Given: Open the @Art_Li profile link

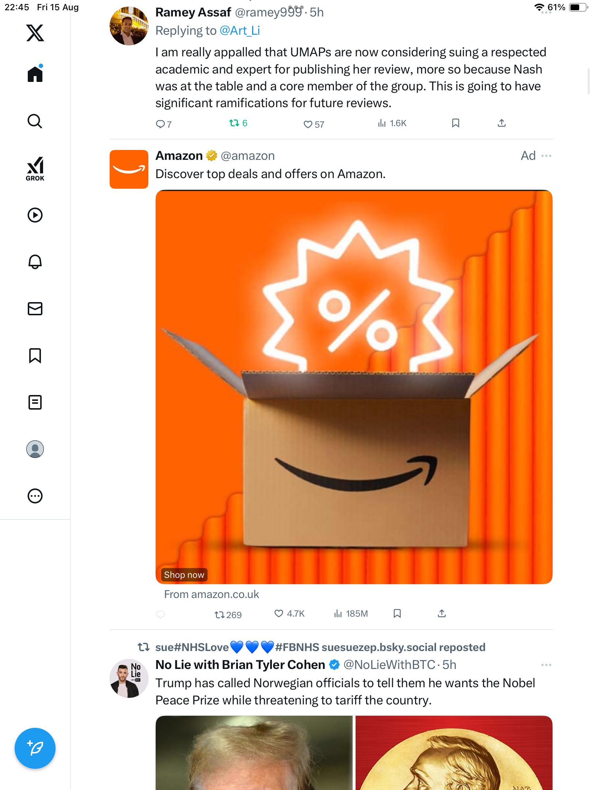Looking at the screenshot, I should click(240, 31).
